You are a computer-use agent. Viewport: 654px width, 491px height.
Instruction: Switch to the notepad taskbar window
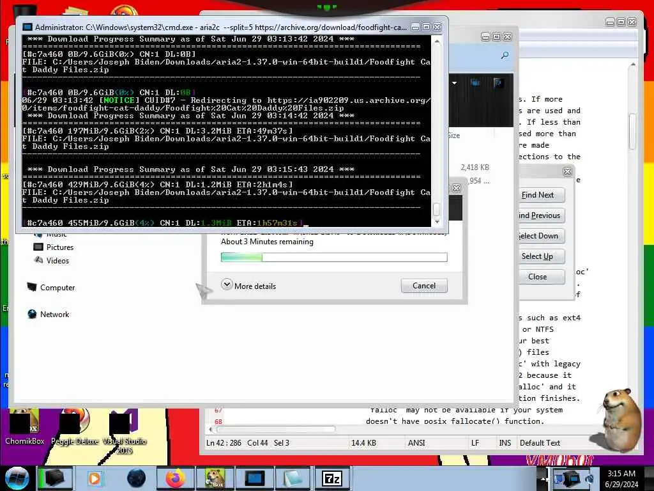[x=293, y=478]
